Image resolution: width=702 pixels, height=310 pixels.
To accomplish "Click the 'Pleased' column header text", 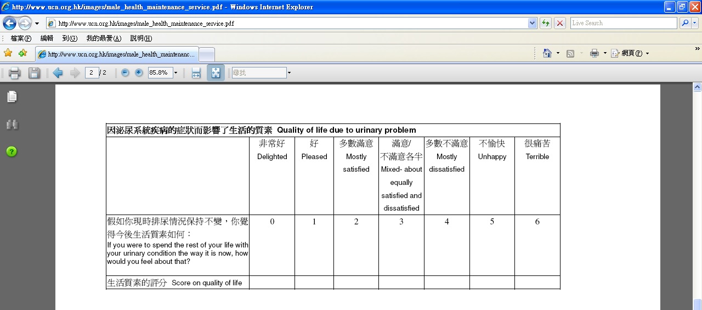I will (314, 156).
